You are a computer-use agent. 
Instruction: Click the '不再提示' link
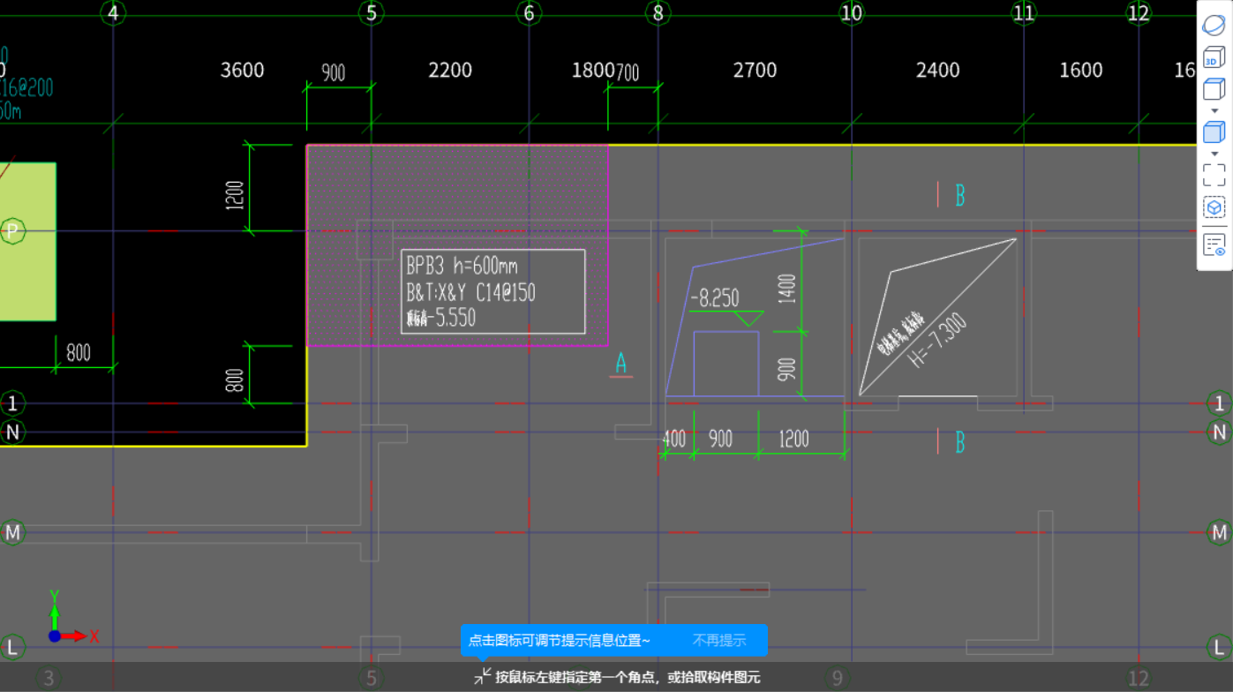pos(719,640)
